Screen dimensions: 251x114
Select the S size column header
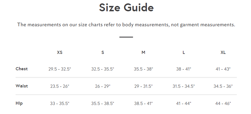103,52
